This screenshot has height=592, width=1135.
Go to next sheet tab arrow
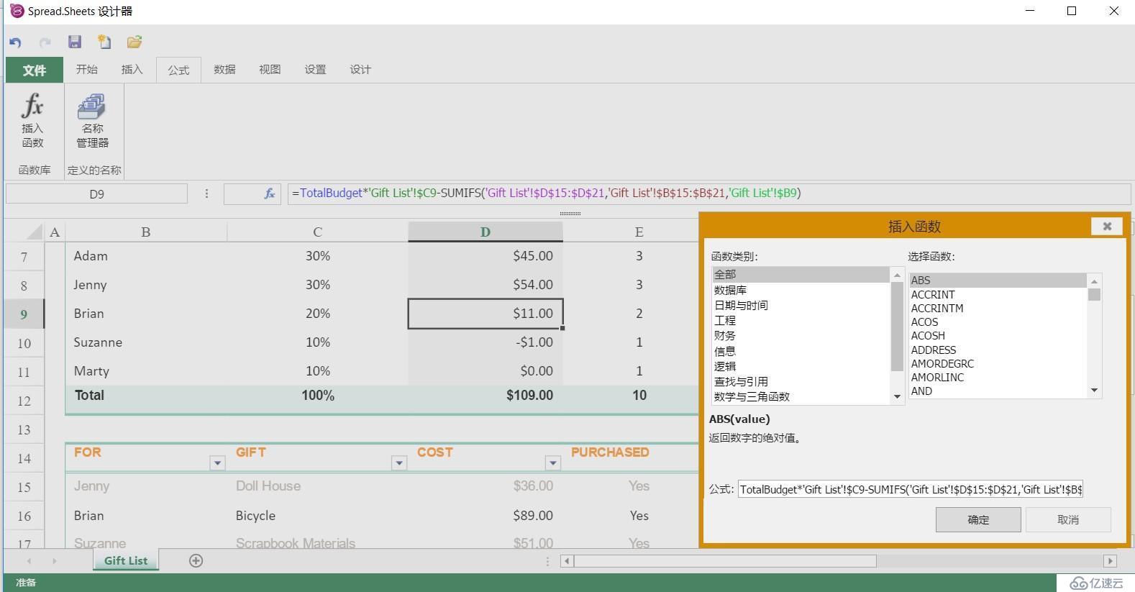(x=54, y=560)
